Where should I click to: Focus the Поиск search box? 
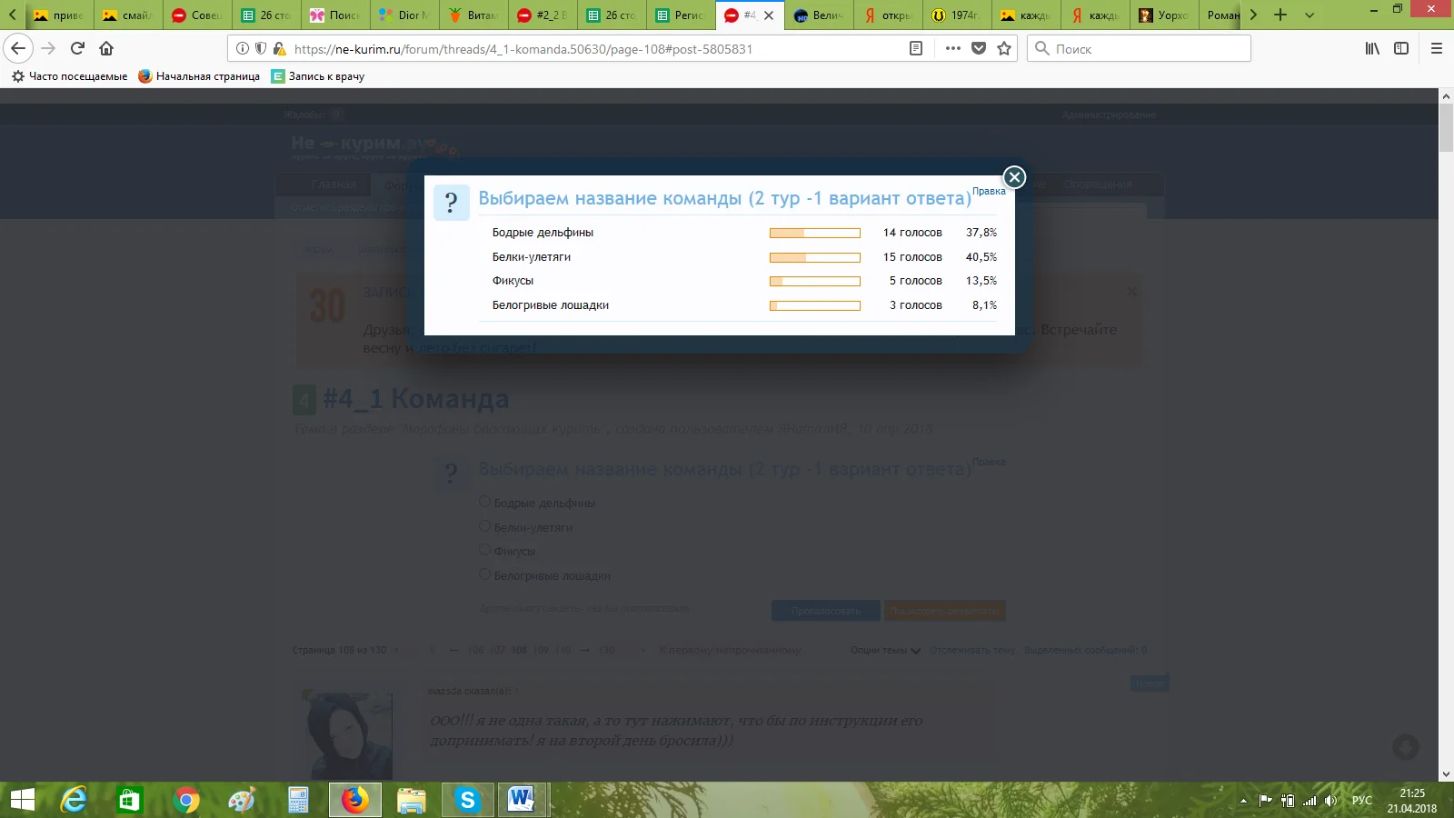point(1139,48)
